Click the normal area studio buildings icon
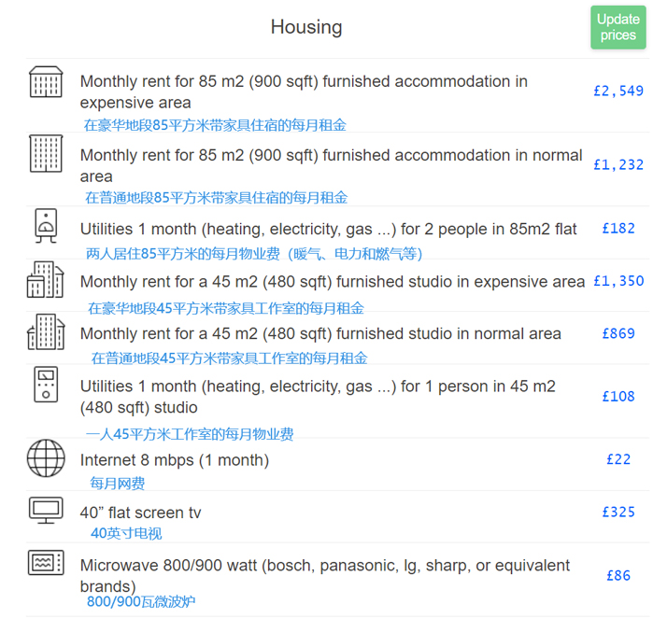The image size is (653, 618). (x=45, y=332)
